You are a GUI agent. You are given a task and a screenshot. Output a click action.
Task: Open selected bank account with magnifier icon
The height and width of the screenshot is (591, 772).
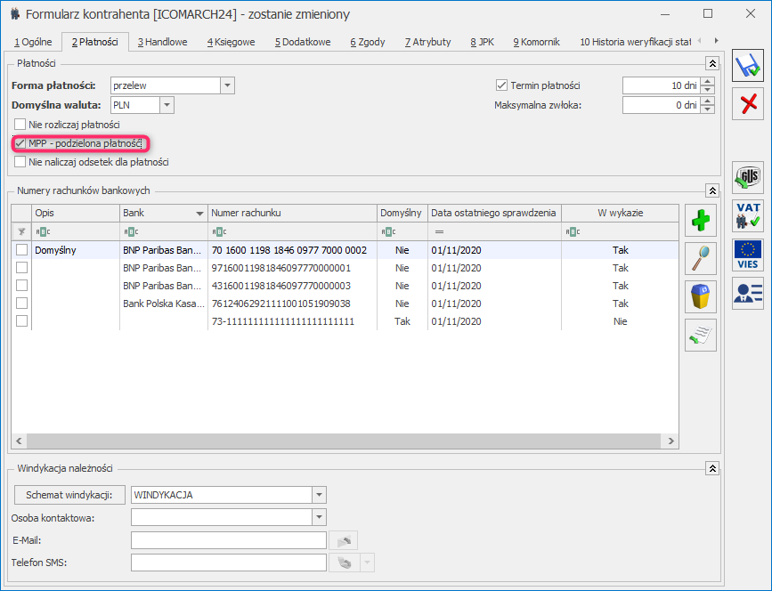(x=701, y=257)
